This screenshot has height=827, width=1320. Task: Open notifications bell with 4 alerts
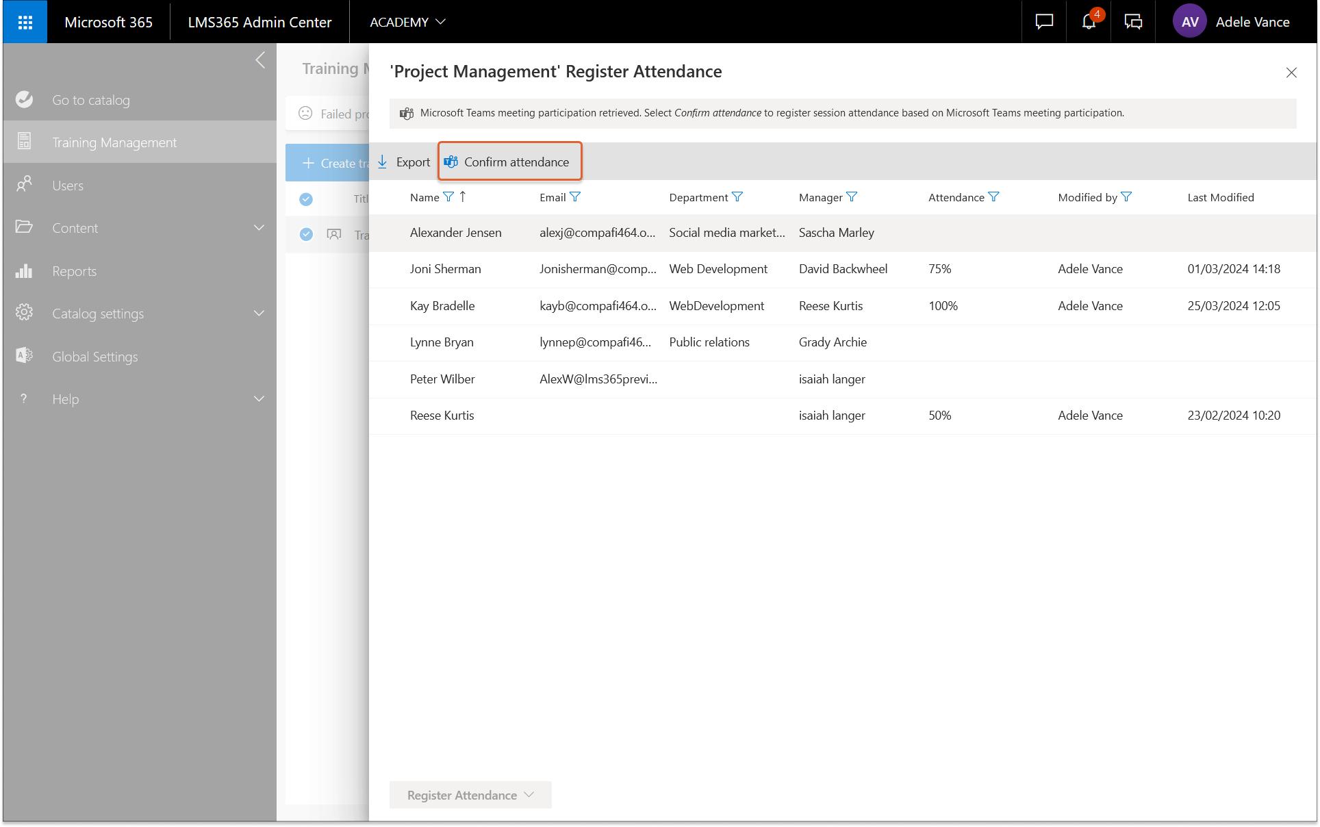[x=1089, y=22]
